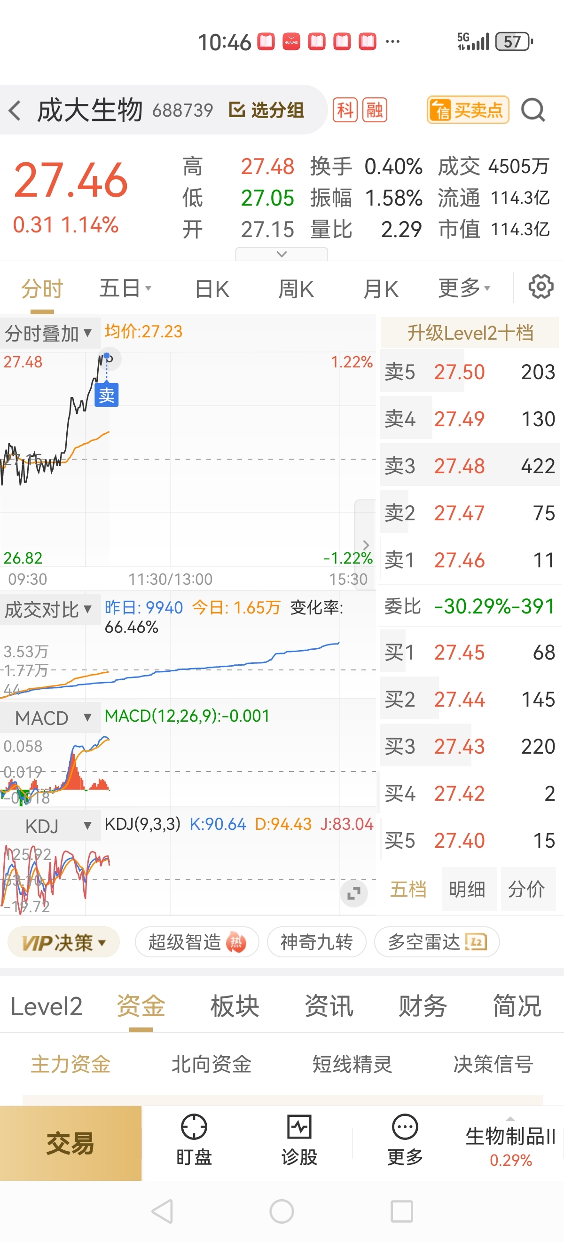Tap the 卖5 27.50 order row
The height and width of the screenshot is (1242, 564).
click(x=470, y=372)
